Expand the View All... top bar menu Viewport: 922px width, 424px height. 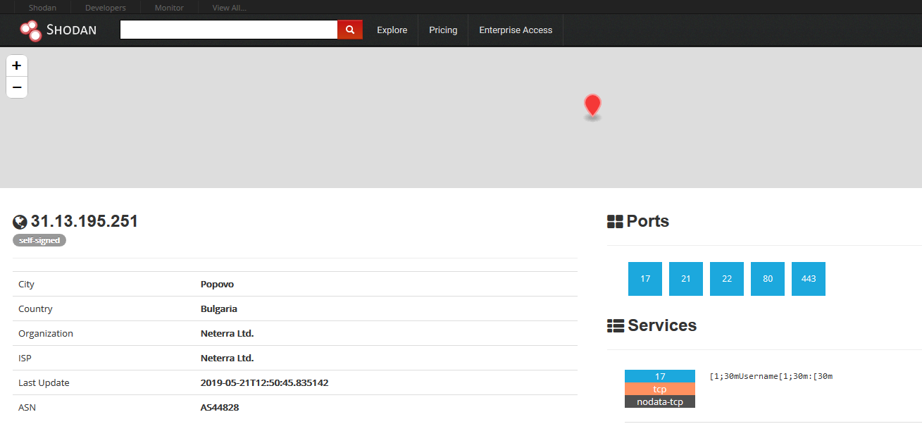tap(229, 8)
